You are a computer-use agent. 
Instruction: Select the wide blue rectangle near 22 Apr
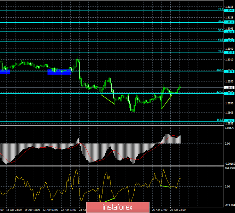point(59,72)
